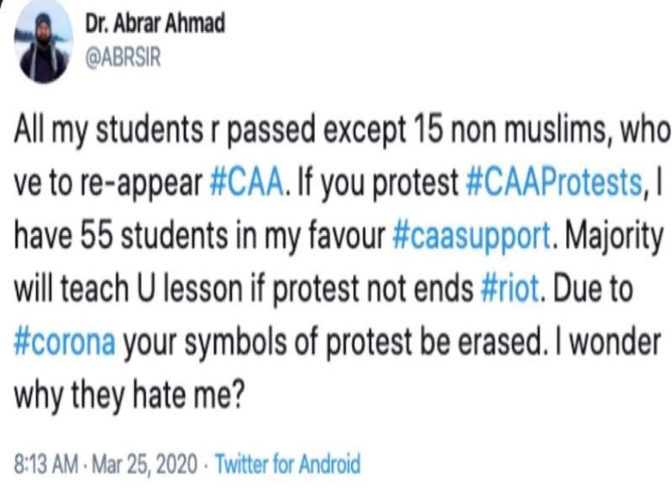Follow the #CAAProtests hashtag link

click(x=554, y=183)
